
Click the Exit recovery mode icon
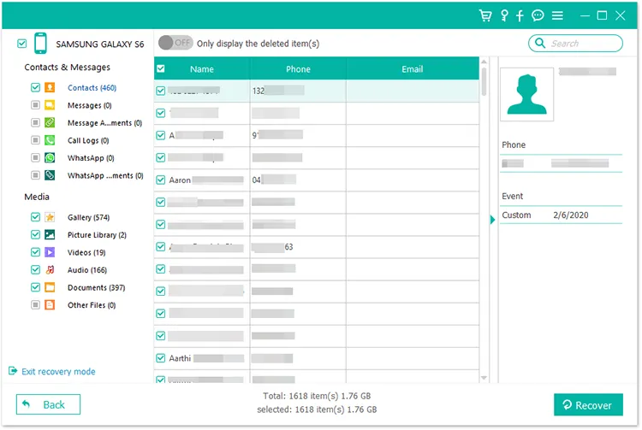pyautogui.click(x=13, y=371)
